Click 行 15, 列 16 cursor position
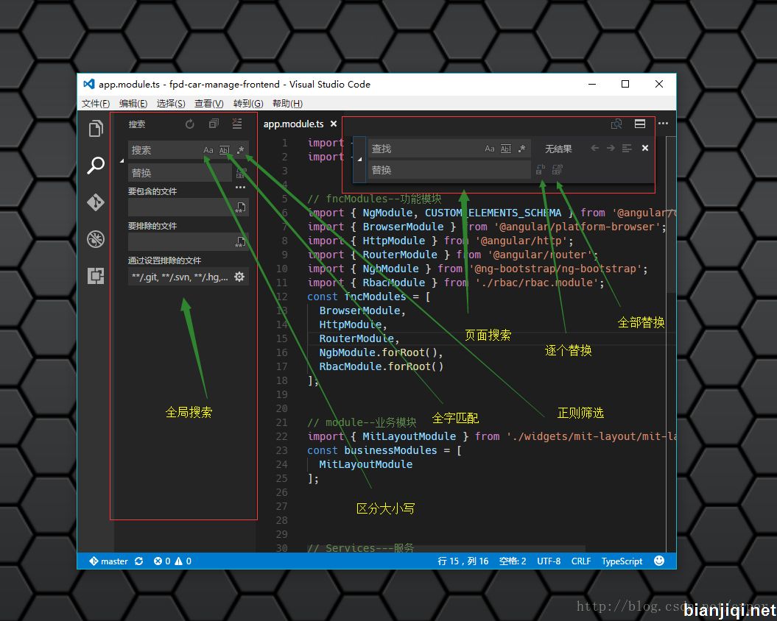The width and height of the screenshot is (777, 621). tap(463, 561)
